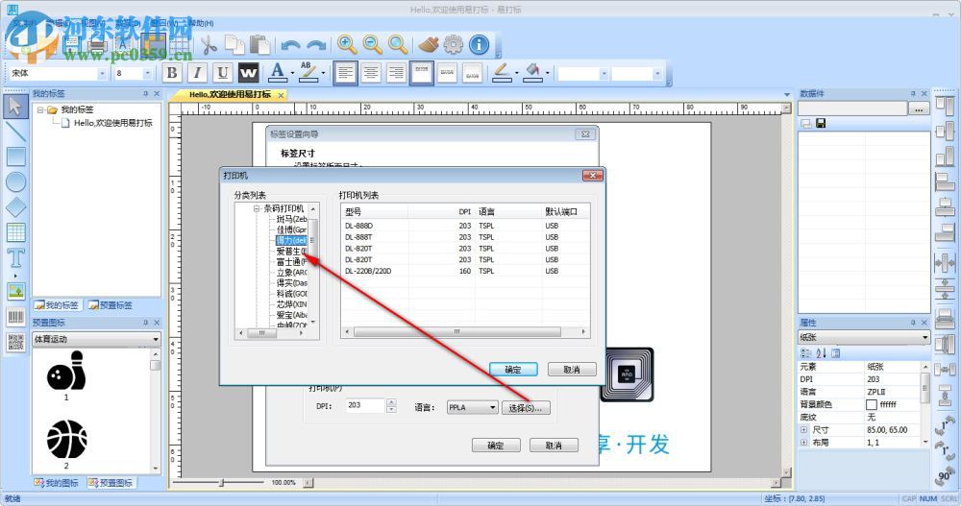Open the Help (H) menu
The width and height of the screenshot is (961, 506).
[201, 23]
